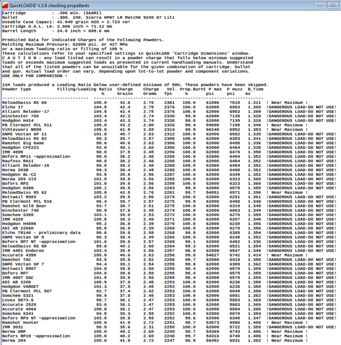Screen dimensions: 341x345
Task: Click the 'Norma 203B' powder name
Action: click(x=15, y=170)
